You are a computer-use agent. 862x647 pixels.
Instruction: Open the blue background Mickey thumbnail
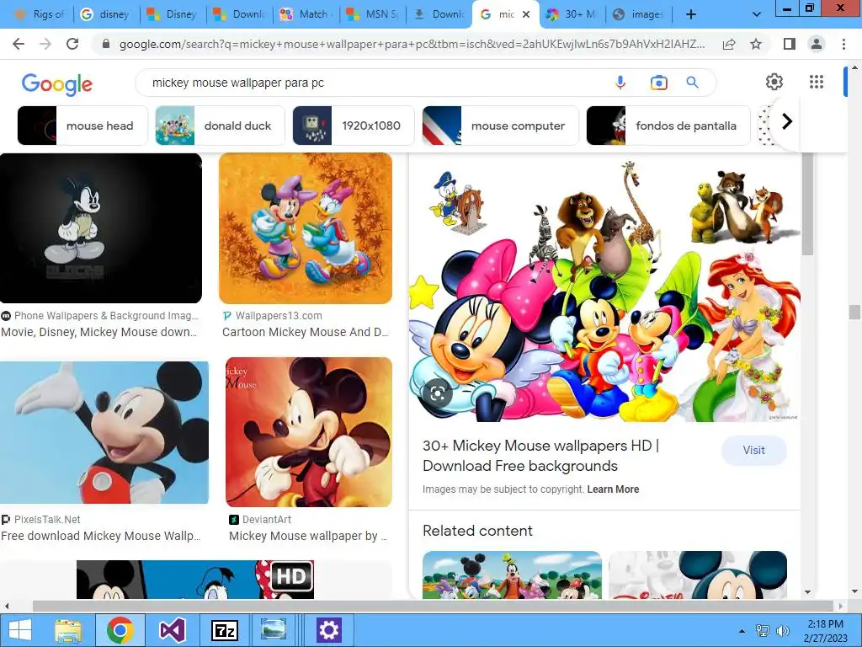click(104, 432)
